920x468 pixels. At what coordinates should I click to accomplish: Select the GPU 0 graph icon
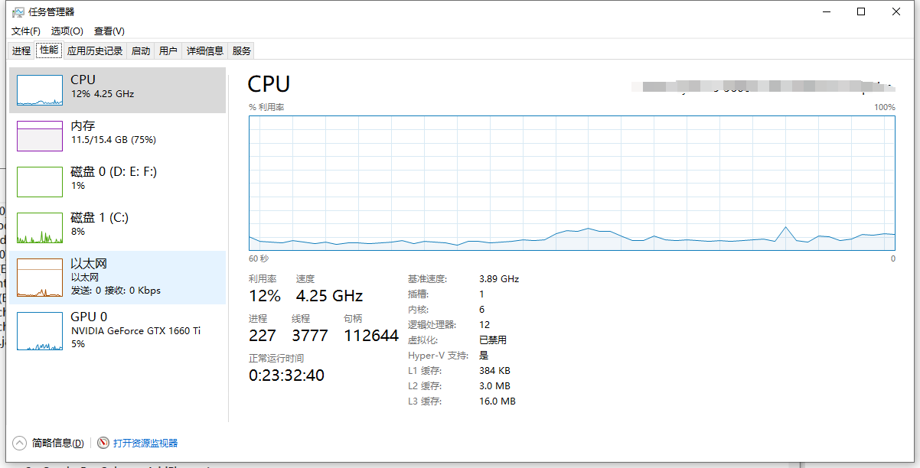click(40, 331)
